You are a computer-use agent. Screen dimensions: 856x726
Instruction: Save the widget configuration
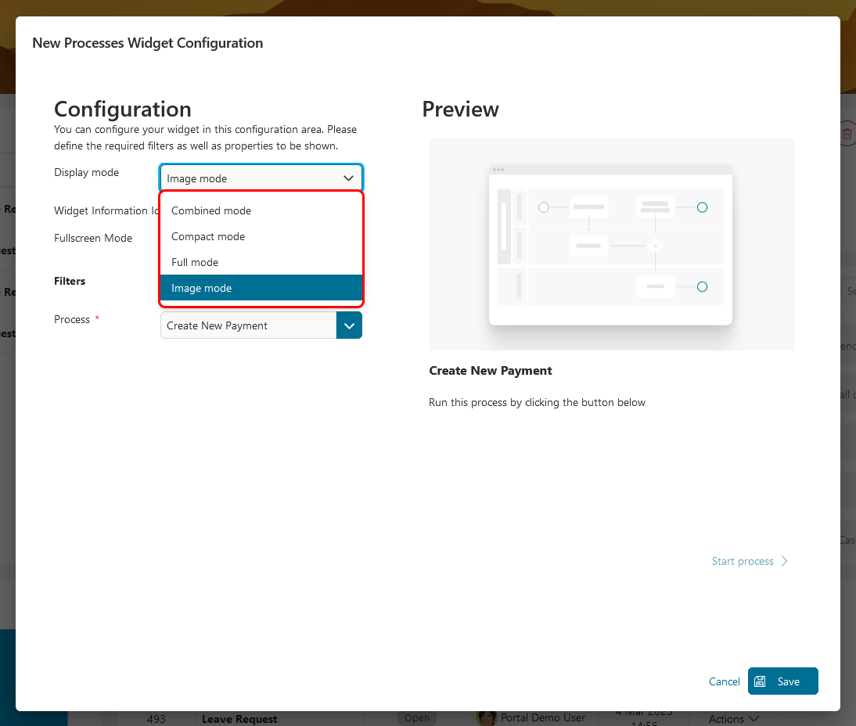click(x=783, y=681)
